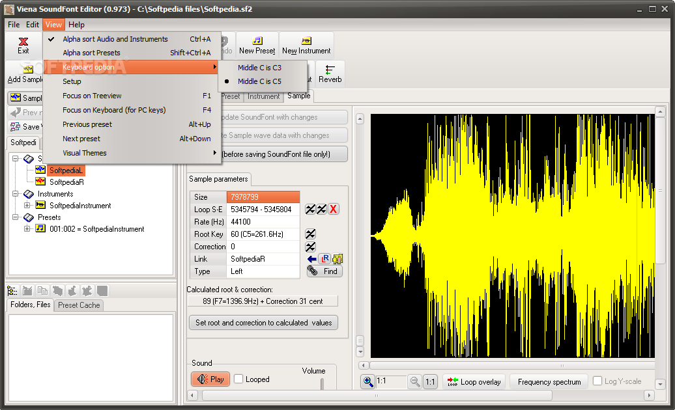Screen dimensions: 675x410
Task: Choose Previous preset menu entry
Action: pos(132,124)
